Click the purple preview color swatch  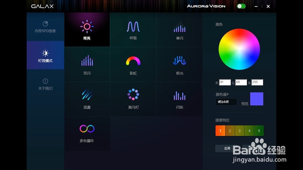click(257, 99)
